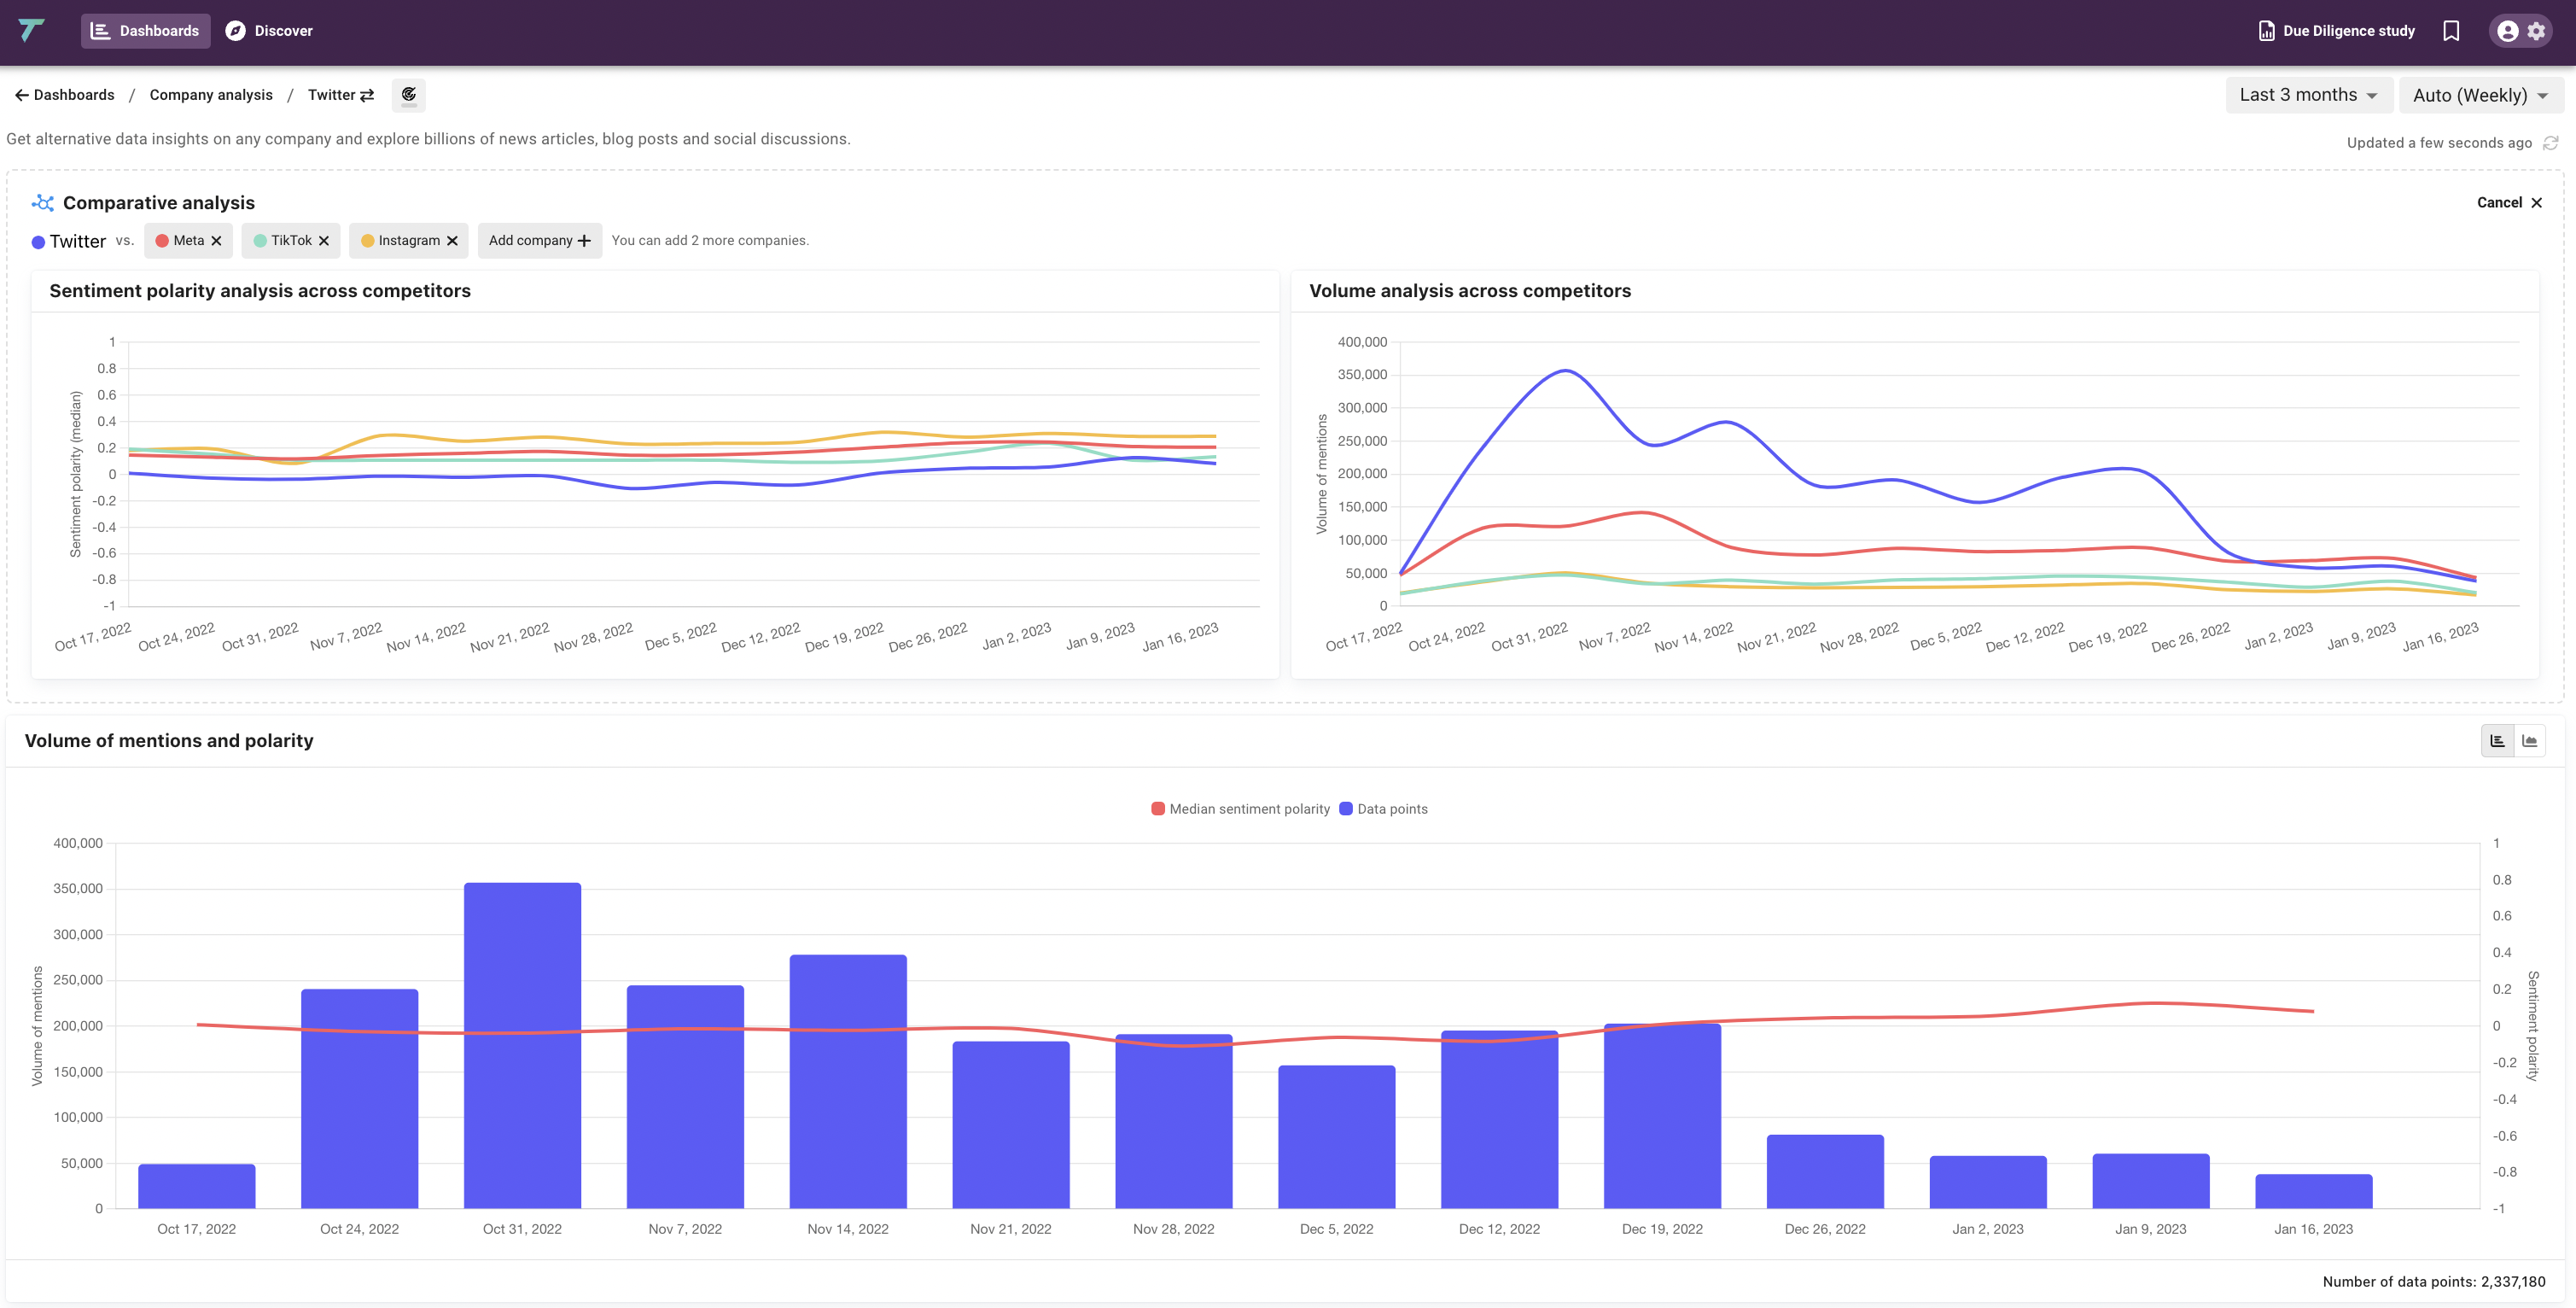Open the Discover tab
This screenshot has width=2576, height=1308.
269,31
